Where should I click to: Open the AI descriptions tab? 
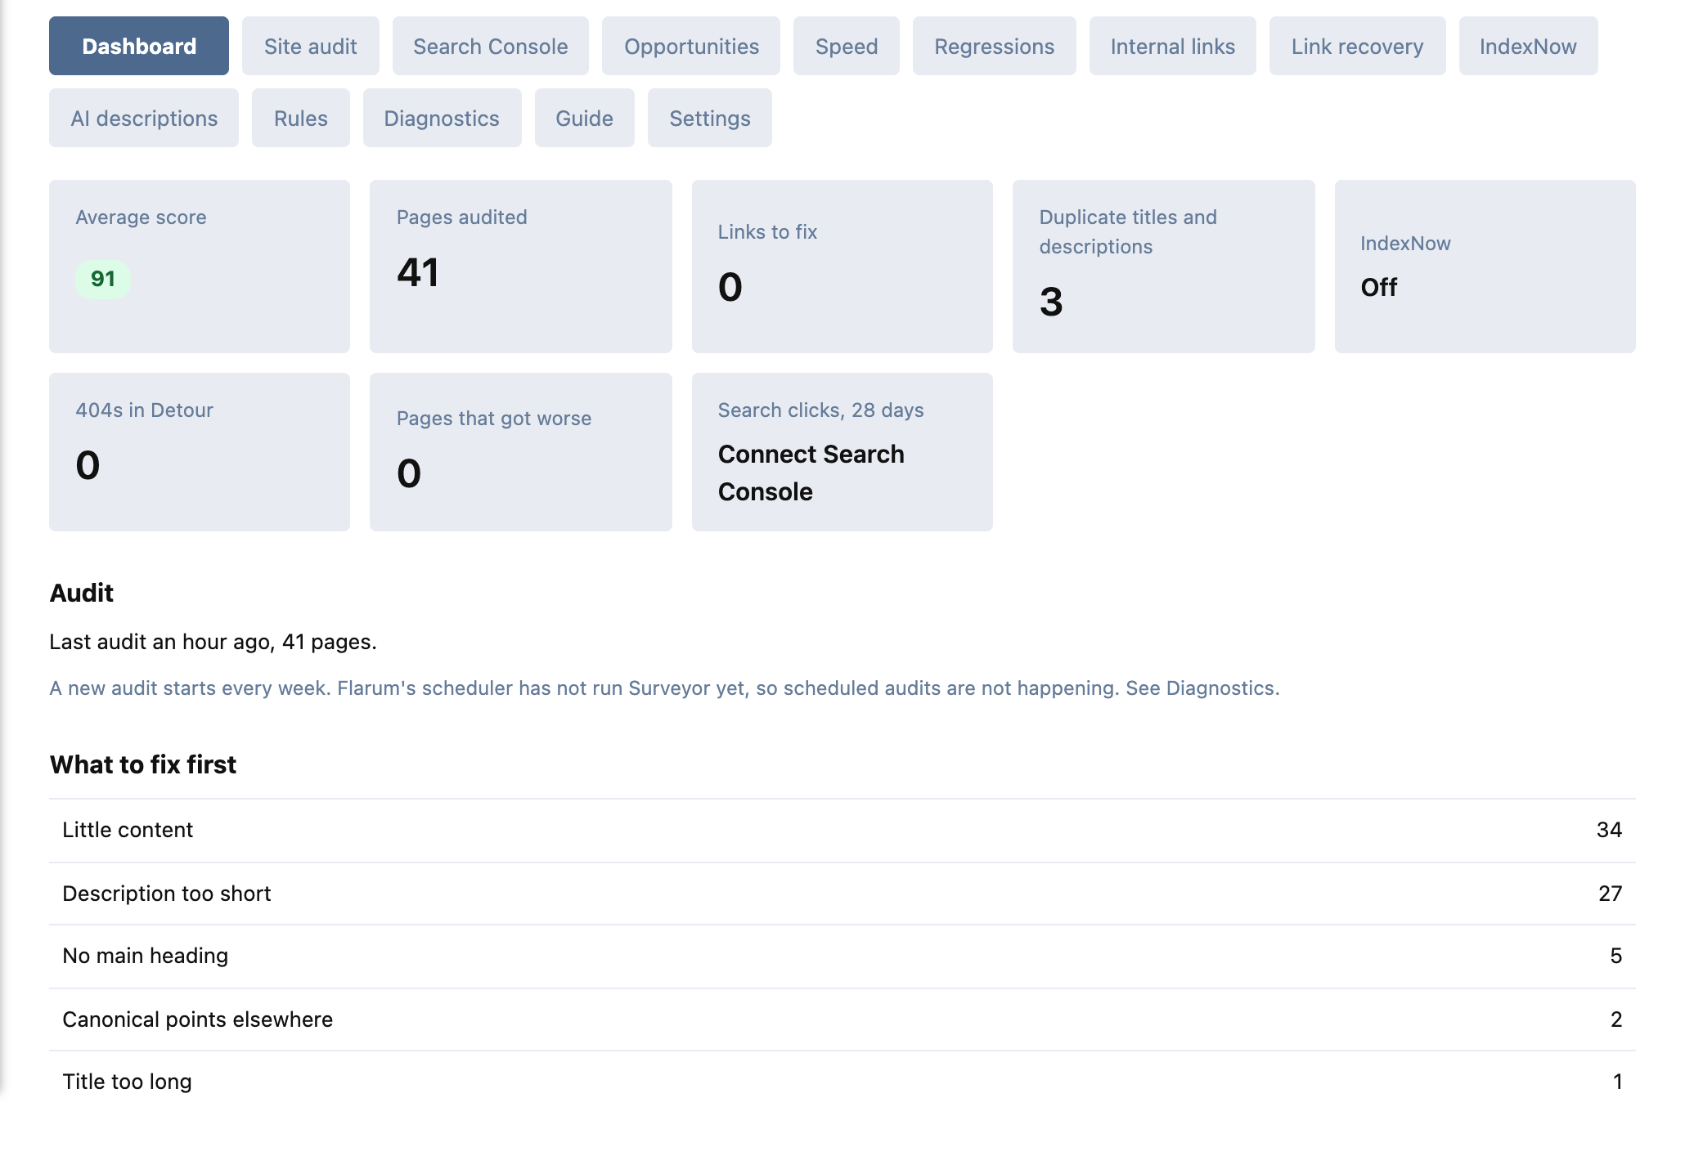(x=144, y=118)
